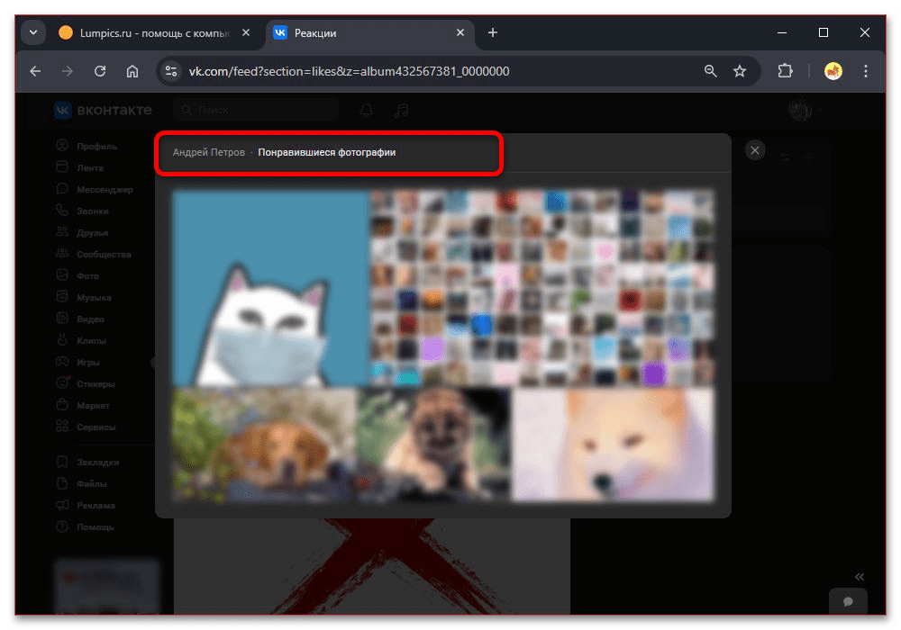Click the browser reload icon
The height and width of the screenshot is (630, 901).
[100, 71]
